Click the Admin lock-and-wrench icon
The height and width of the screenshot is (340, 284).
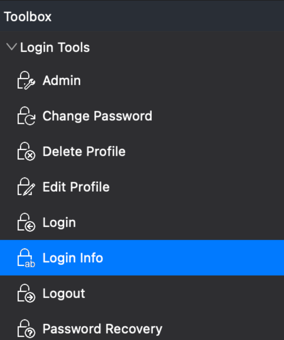pos(26,81)
